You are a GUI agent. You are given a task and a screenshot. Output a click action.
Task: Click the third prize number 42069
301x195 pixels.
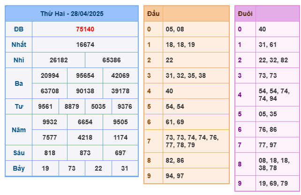click(x=120, y=75)
